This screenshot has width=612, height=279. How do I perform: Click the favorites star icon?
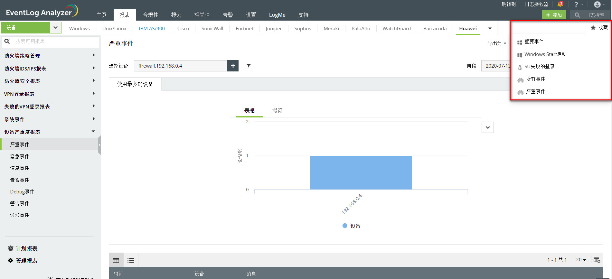(x=593, y=28)
